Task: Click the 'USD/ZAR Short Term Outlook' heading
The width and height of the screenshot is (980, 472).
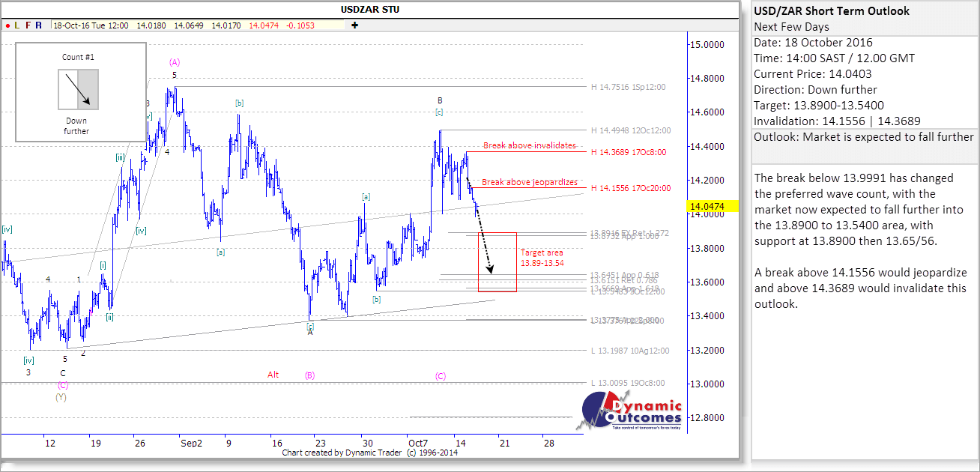Action: click(x=832, y=11)
